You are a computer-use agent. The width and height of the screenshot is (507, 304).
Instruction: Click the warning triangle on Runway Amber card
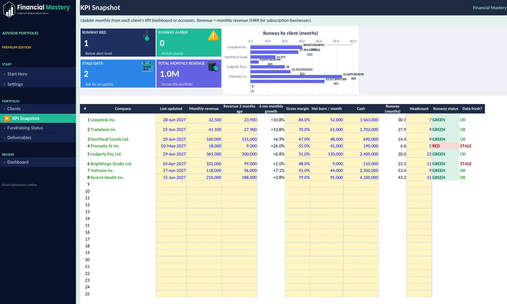coord(214,36)
